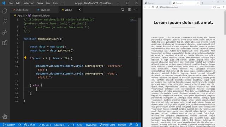Close the first browser tab

[169, 3]
